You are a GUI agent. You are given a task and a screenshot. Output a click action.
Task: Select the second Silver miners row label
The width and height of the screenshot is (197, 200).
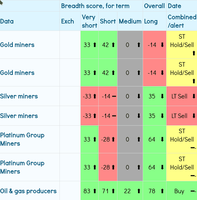tap(19, 116)
